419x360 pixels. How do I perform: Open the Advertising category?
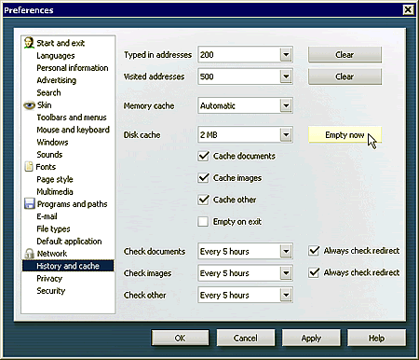(56, 80)
